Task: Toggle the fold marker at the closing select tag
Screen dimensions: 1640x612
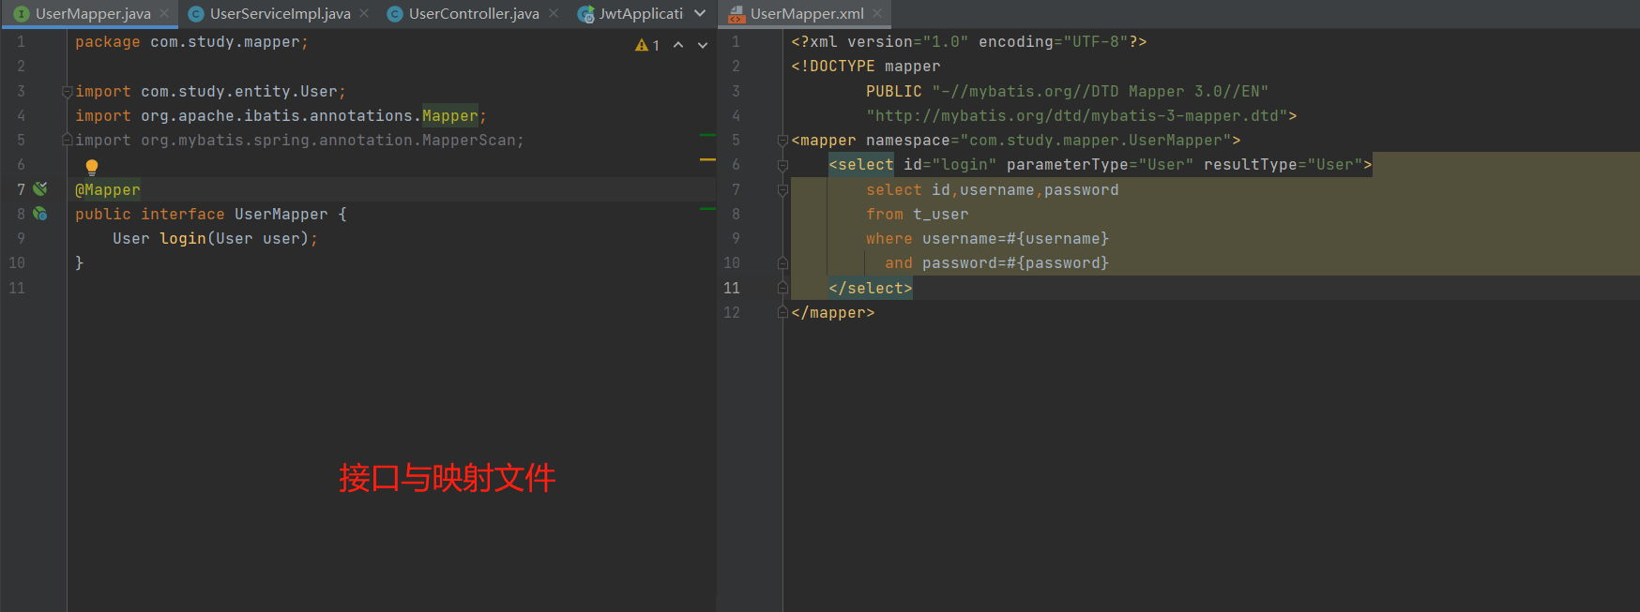Action: [x=782, y=288]
